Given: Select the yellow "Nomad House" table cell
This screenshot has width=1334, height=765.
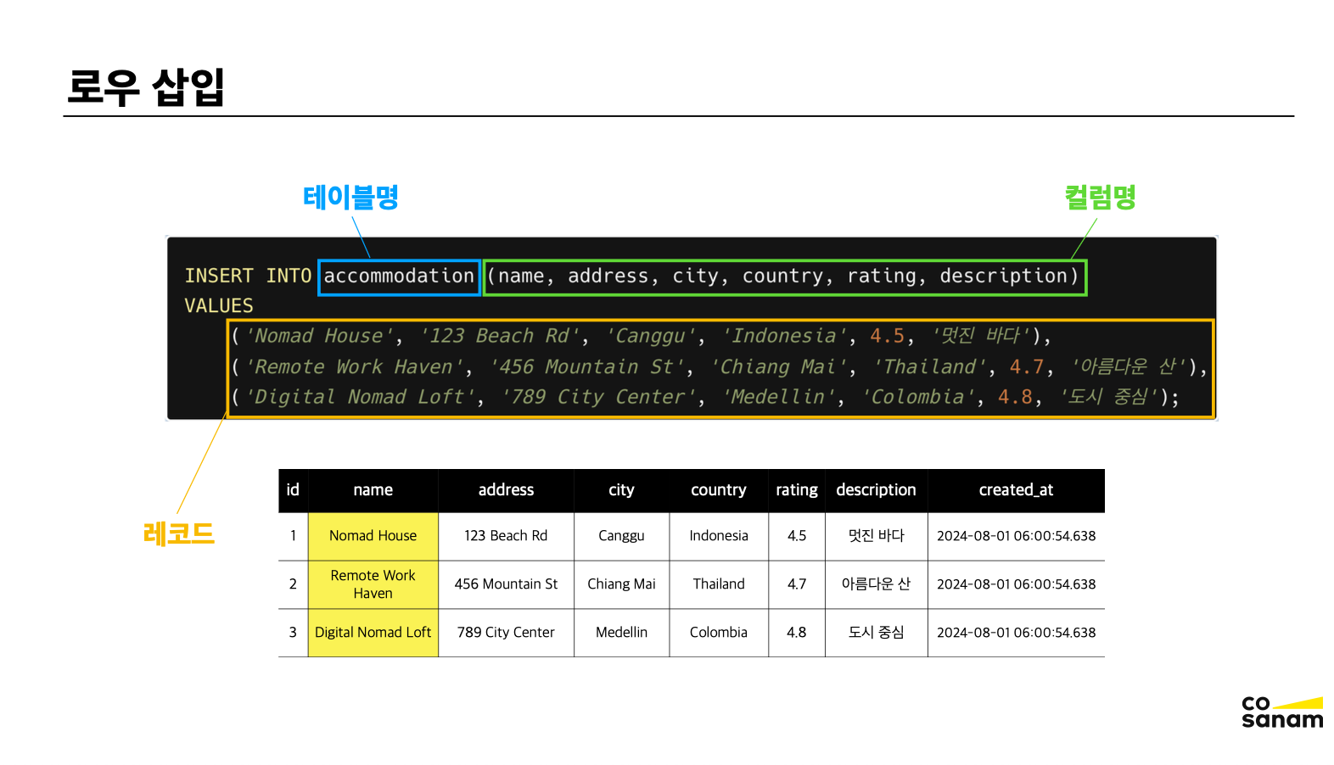Looking at the screenshot, I should [x=373, y=536].
